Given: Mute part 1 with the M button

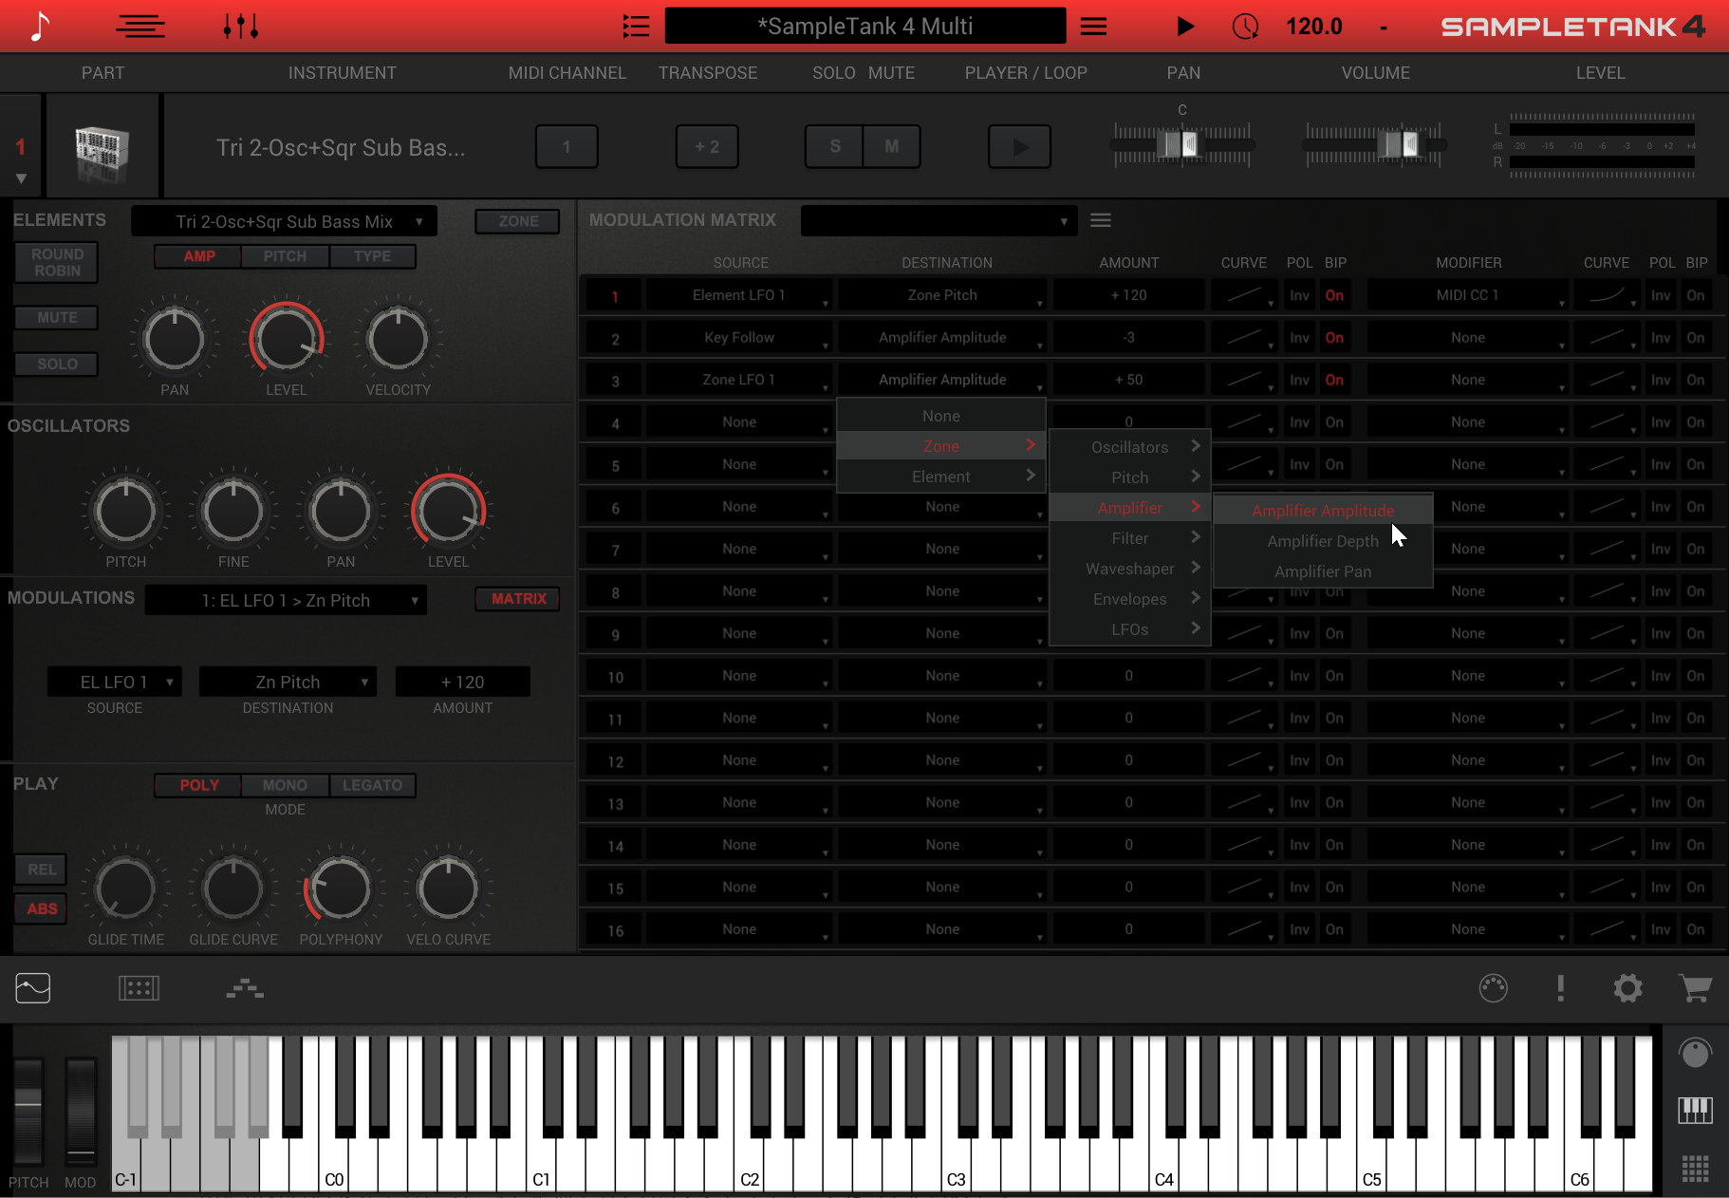Looking at the screenshot, I should coord(892,147).
